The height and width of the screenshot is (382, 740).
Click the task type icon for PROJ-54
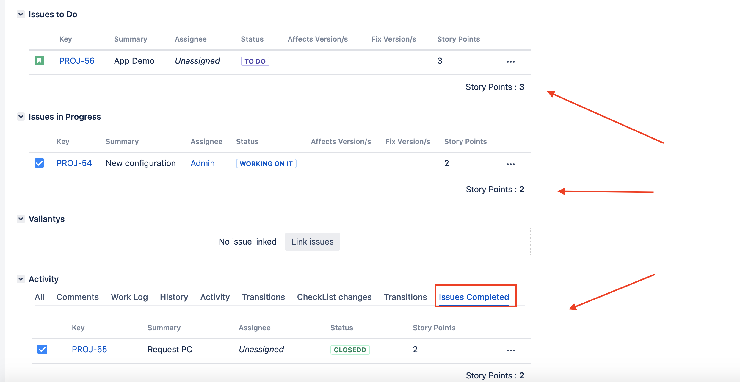point(39,163)
